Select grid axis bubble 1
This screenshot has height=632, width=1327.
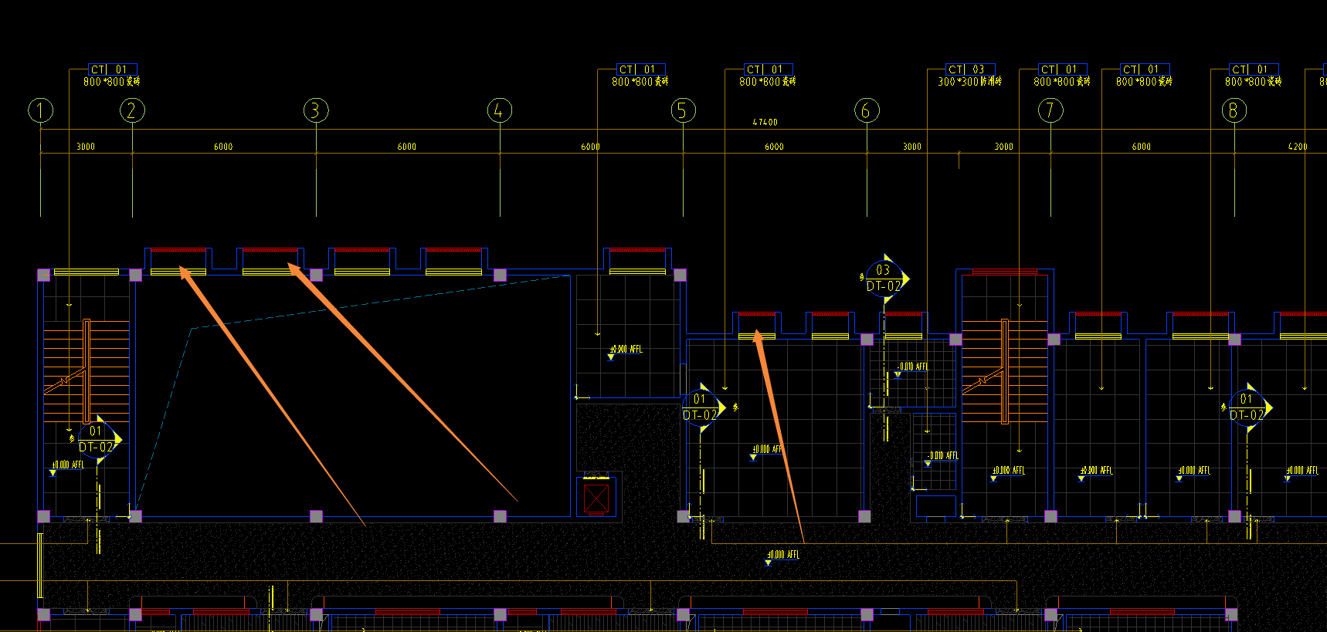coord(41,110)
